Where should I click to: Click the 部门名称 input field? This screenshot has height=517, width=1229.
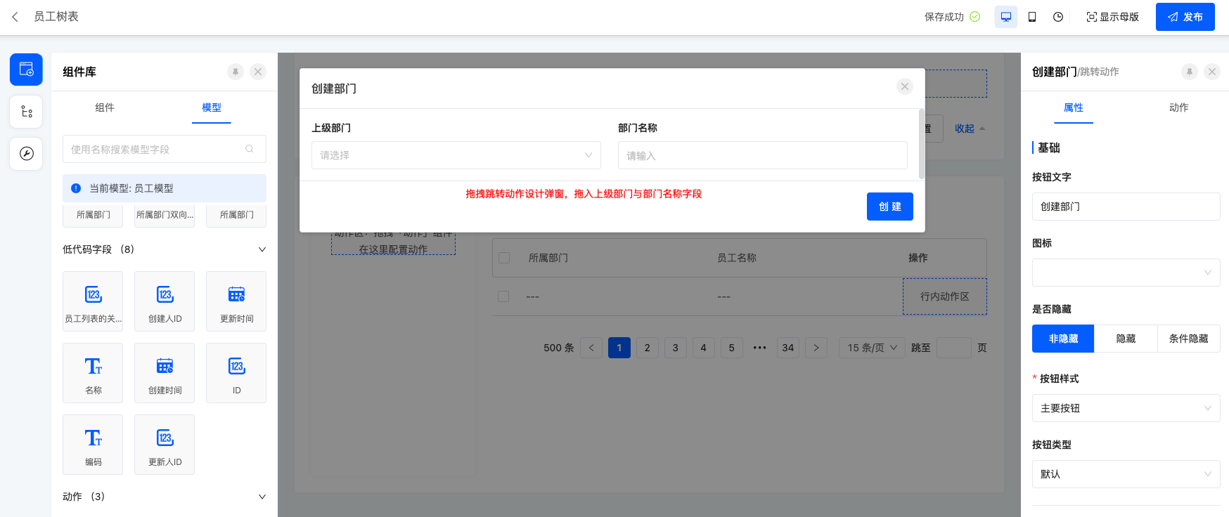(x=763, y=155)
